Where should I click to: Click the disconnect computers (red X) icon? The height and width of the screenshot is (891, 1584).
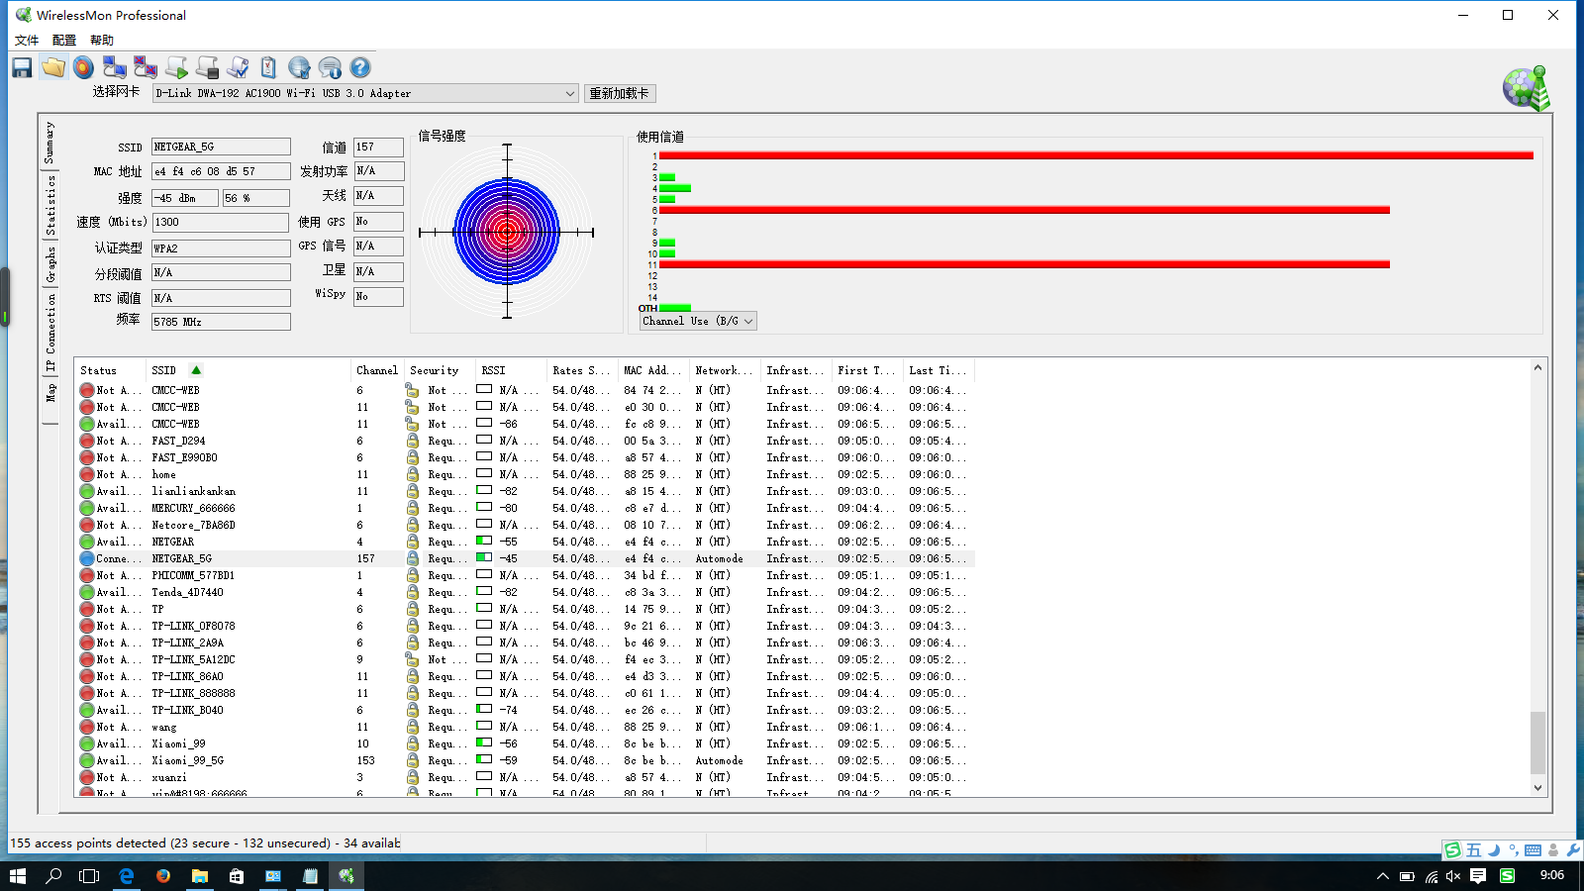(146, 67)
